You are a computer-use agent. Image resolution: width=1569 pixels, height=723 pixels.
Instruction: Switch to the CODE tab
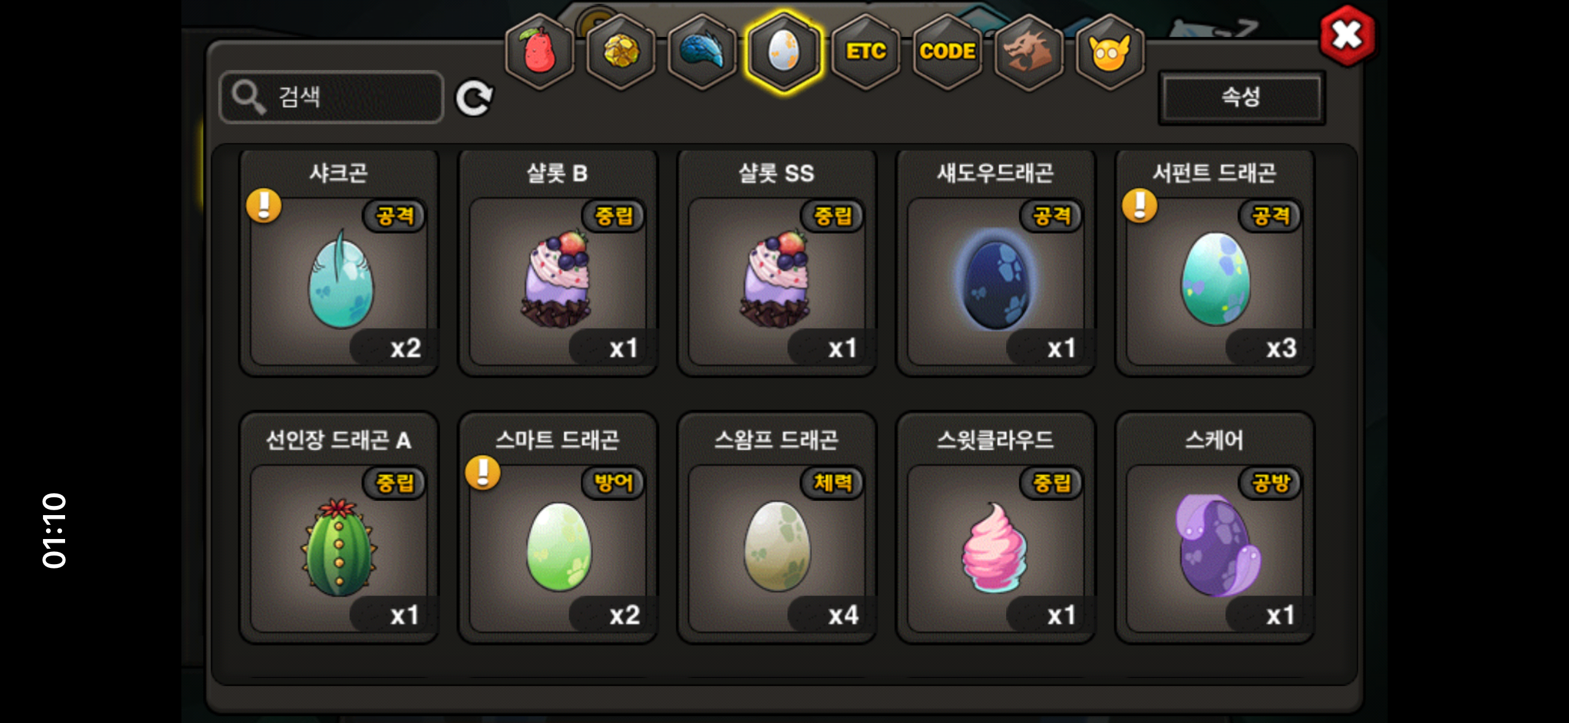[947, 52]
